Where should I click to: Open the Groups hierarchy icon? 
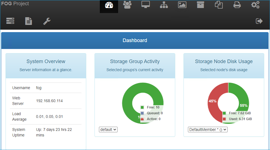[x=164, y=5]
